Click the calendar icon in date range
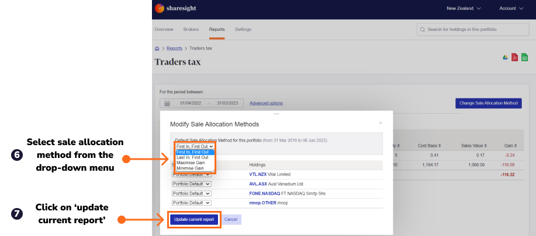536x236 pixels. [167, 103]
